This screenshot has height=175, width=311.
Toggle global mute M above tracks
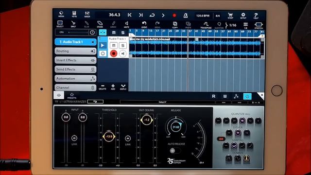coord(114,33)
